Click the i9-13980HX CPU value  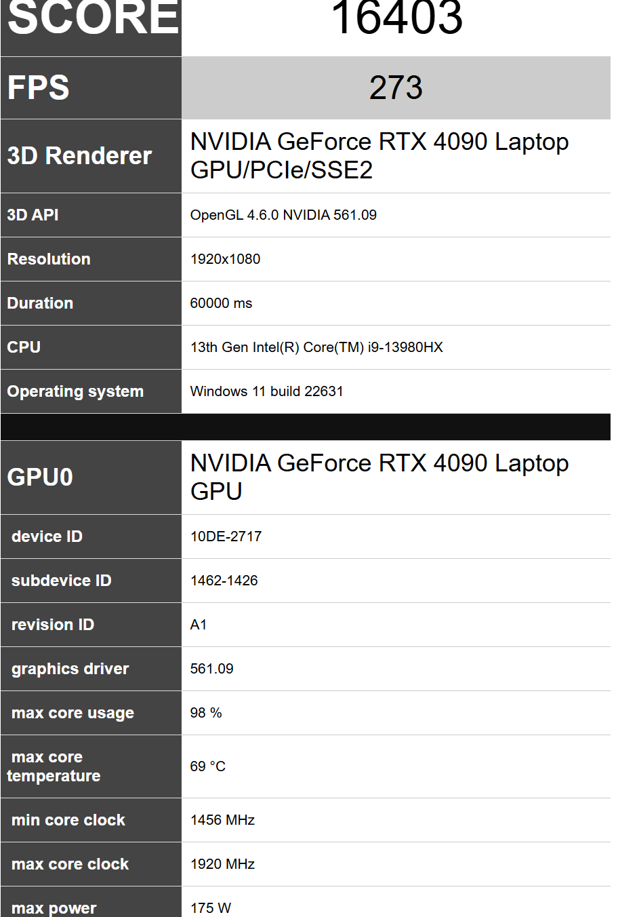point(316,347)
